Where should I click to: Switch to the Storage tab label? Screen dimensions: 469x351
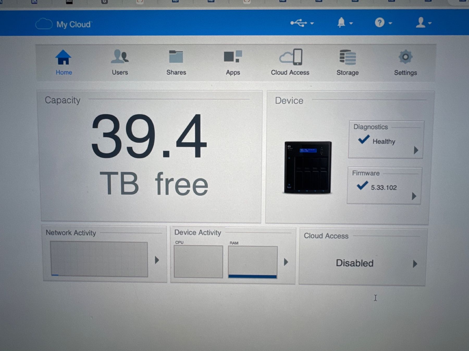click(348, 73)
